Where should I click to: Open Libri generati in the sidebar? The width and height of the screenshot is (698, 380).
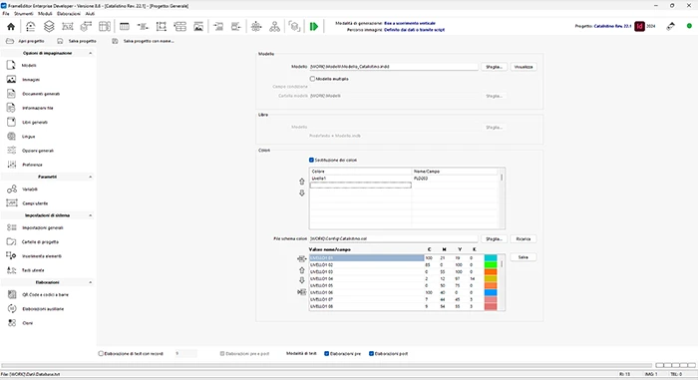35,122
